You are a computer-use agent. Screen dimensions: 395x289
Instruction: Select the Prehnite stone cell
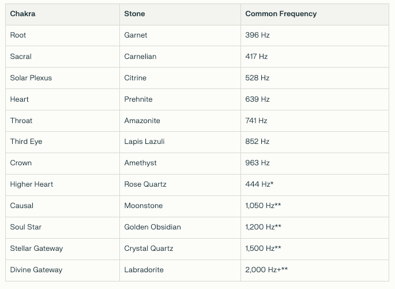(138, 99)
